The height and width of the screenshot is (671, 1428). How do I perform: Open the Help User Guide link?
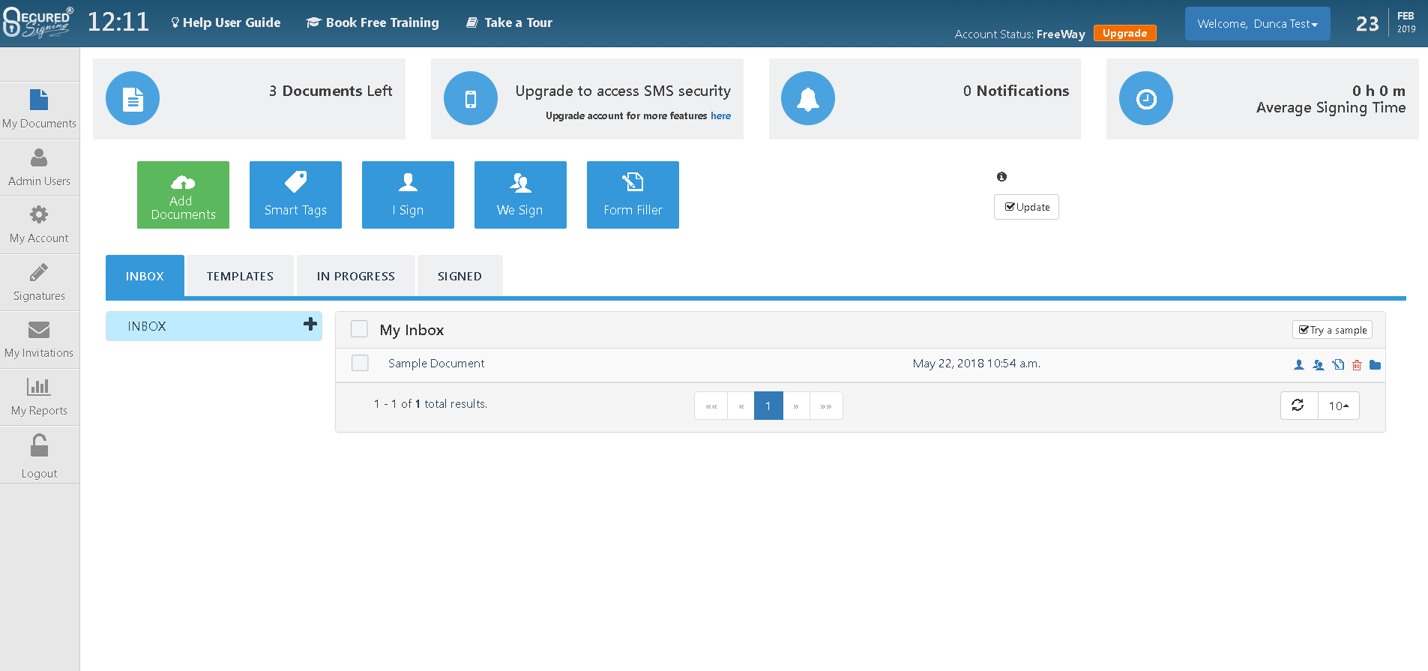point(226,22)
